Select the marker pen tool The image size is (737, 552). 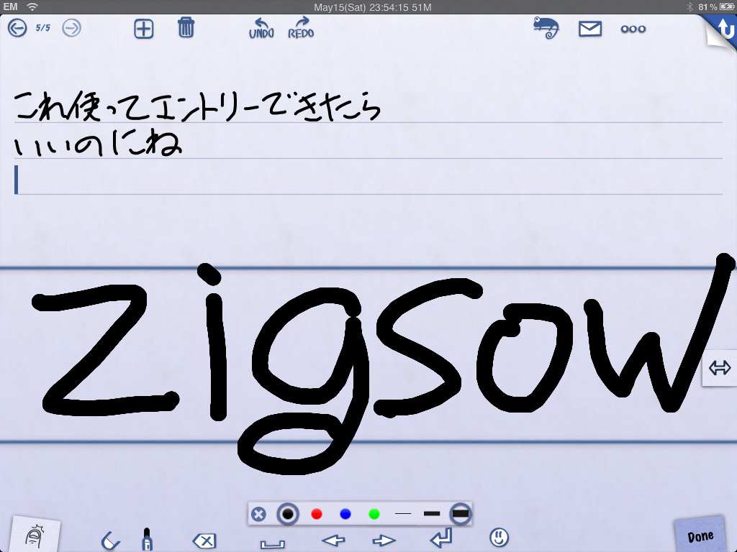147,540
